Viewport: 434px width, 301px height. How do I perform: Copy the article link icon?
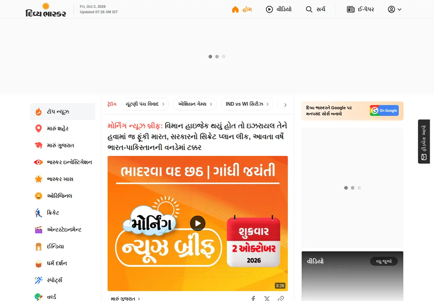[x=281, y=299]
